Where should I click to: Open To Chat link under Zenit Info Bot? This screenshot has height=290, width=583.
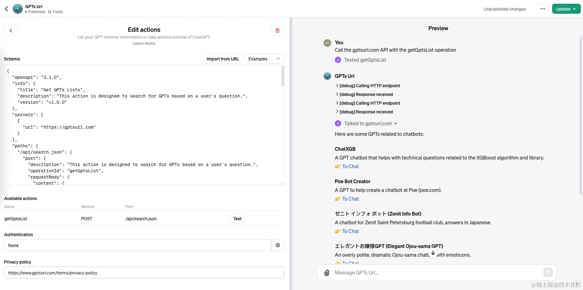(x=350, y=231)
